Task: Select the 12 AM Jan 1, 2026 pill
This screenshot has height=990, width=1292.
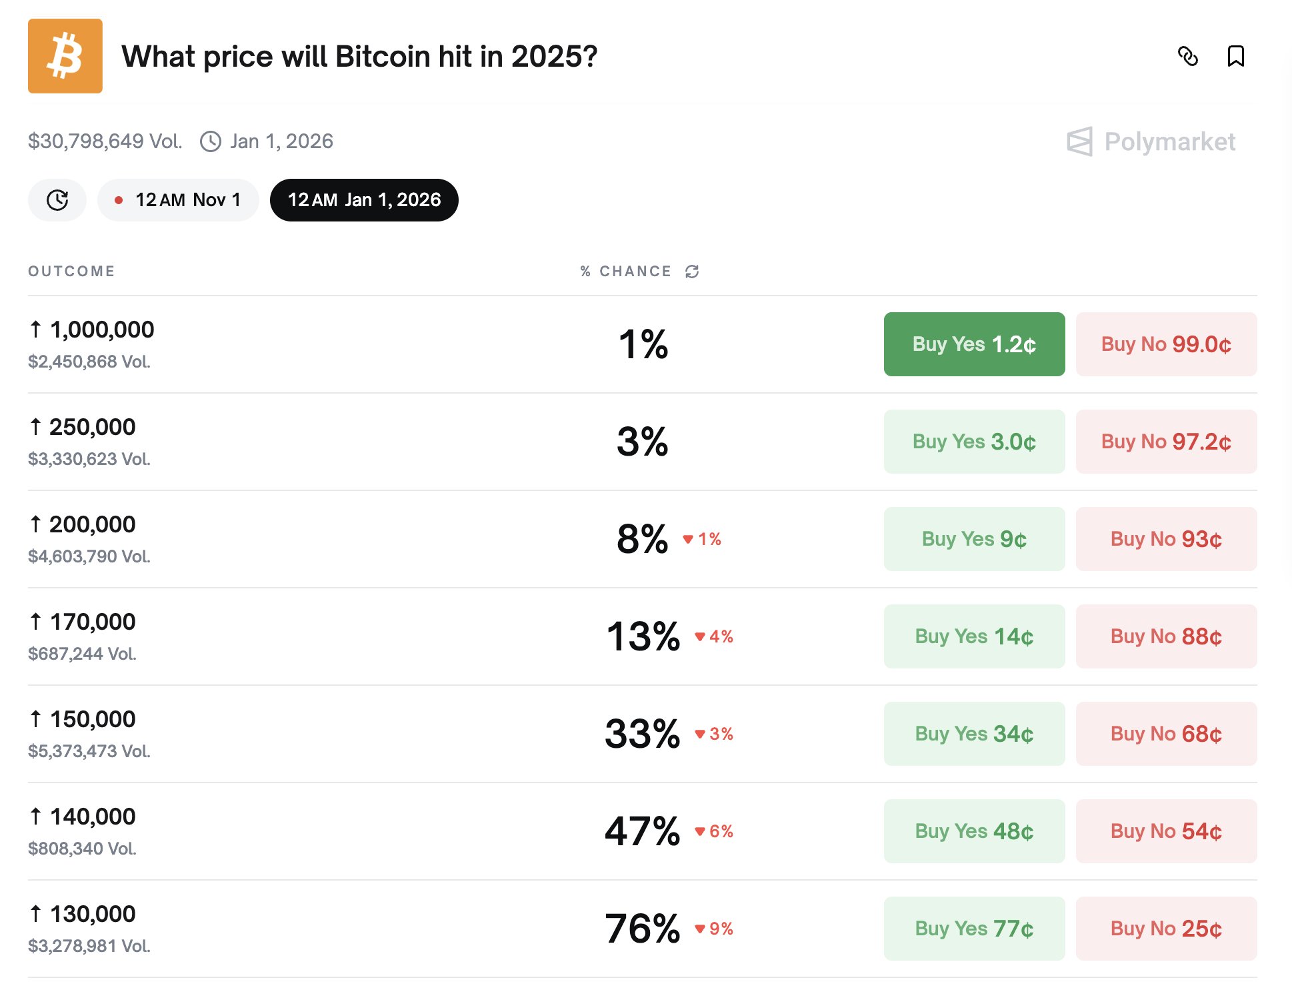Action: click(364, 199)
